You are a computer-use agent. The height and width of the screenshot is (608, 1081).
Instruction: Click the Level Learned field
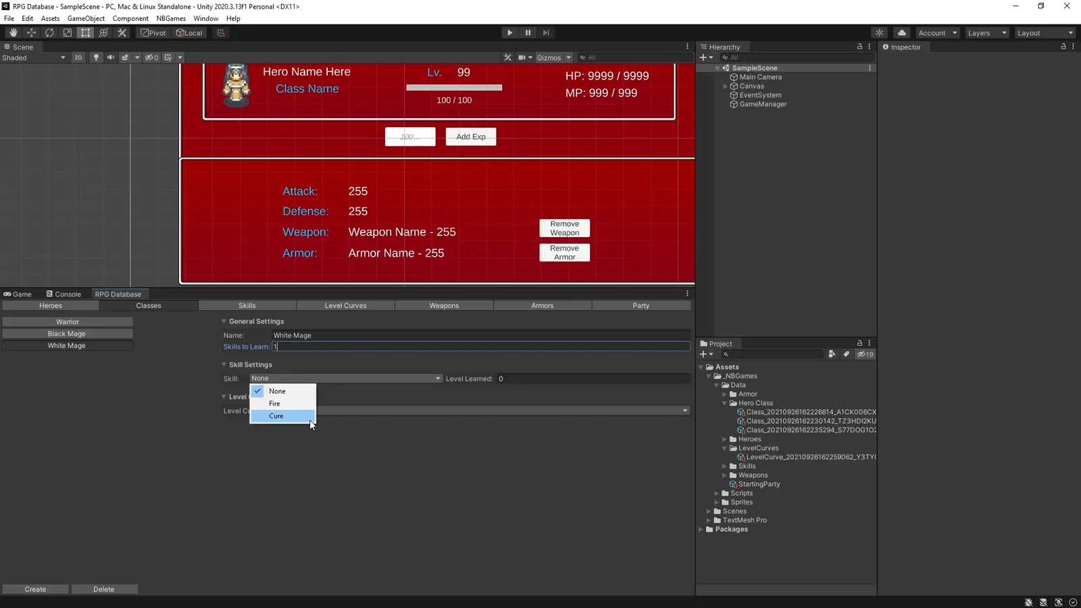click(593, 378)
